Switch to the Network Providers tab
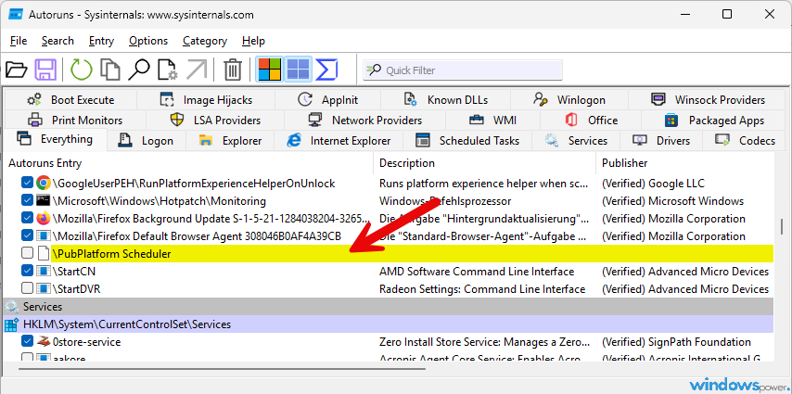The height and width of the screenshot is (394, 792). point(364,121)
